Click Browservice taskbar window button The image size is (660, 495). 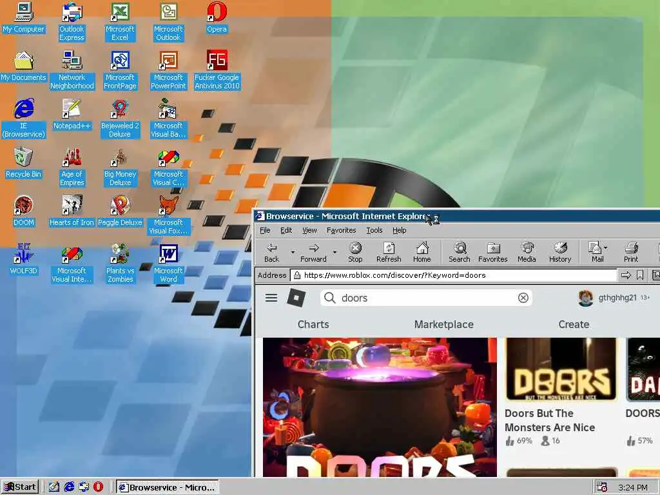pos(168,487)
